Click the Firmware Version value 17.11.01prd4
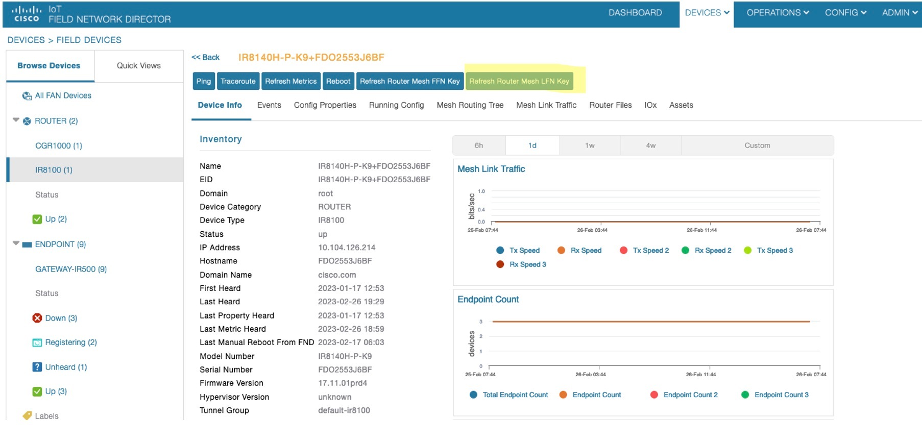 click(343, 383)
